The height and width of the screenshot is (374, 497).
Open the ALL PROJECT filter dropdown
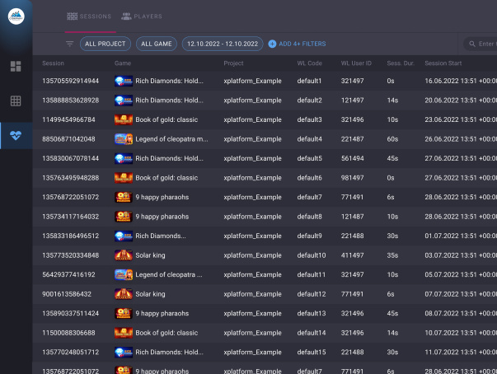(105, 44)
